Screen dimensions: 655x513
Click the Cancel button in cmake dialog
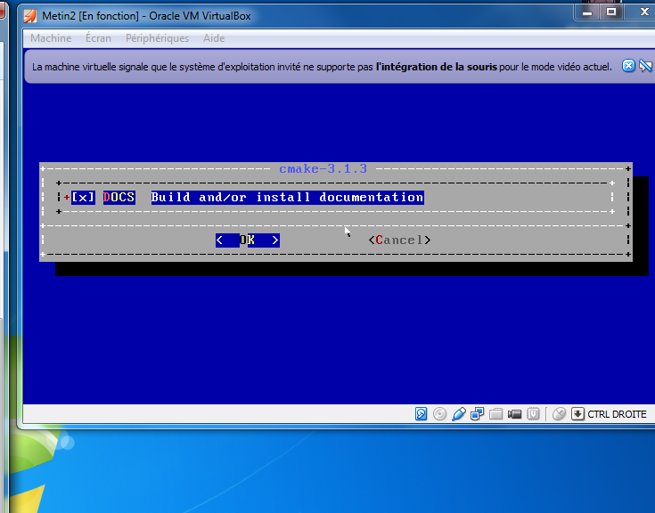click(399, 240)
